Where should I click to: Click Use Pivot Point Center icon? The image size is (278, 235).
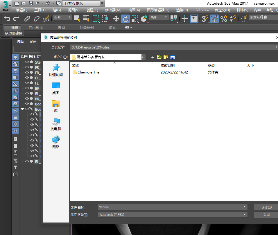pyautogui.click(x=174, y=19)
